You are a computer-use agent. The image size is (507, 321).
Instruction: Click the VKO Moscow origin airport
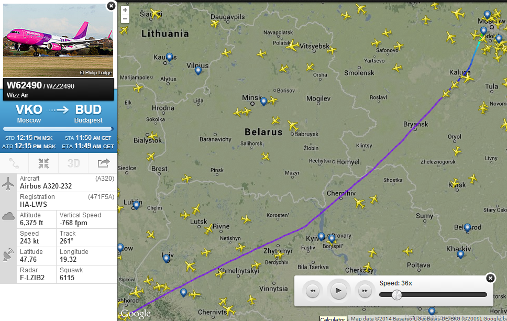pyautogui.click(x=29, y=114)
